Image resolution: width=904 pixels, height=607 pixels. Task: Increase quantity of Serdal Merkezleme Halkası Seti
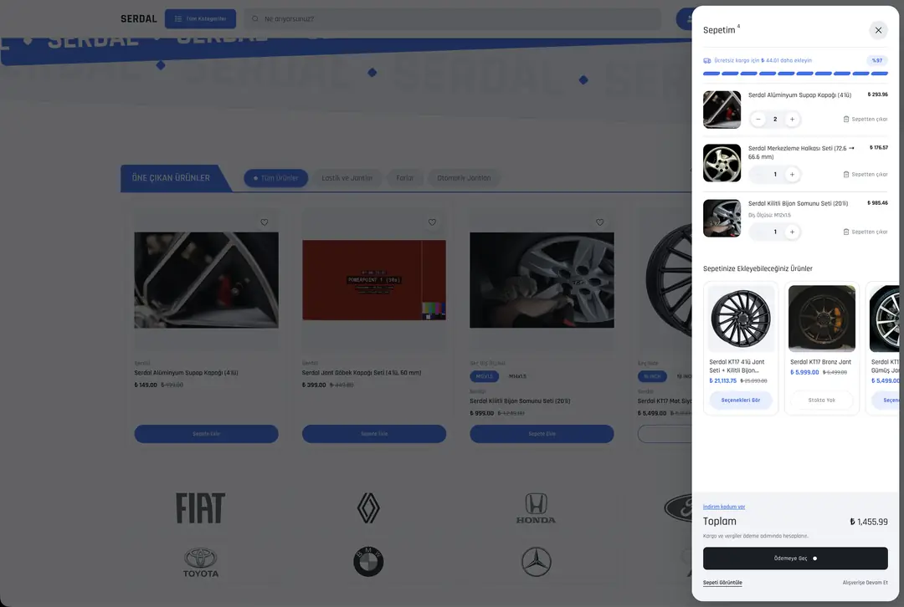pyautogui.click(x=792, y=175)
